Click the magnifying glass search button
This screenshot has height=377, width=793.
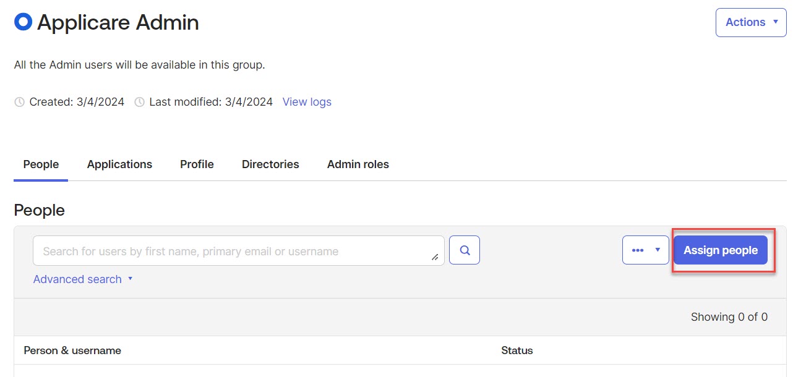[x=465, y=250]
